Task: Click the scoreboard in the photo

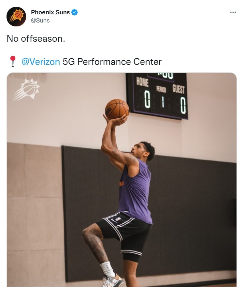Action: click(x=157, y=96)
